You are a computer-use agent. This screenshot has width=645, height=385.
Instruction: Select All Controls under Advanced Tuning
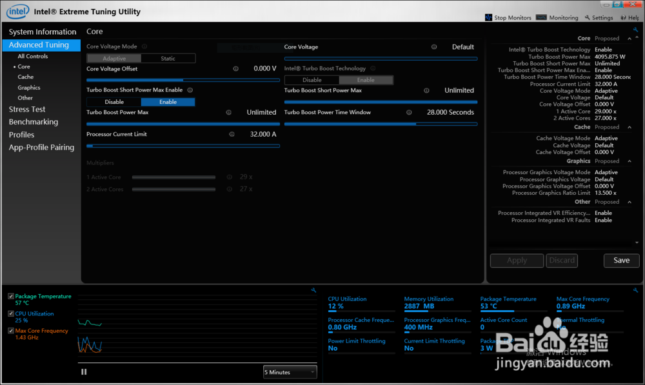pos(32,56)
